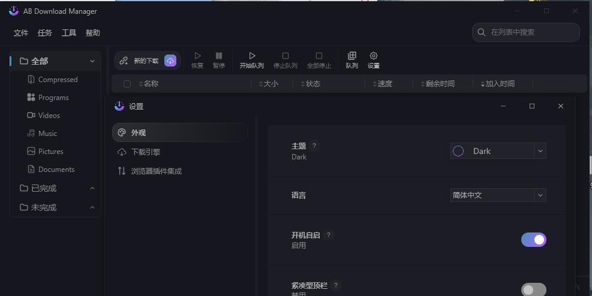
Task: Open 设置 gear icon in toolbar
Action: (374, 56)
